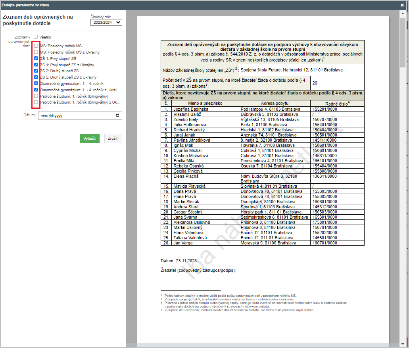409x348 pixels.
Task: Click the name Matilda Plavecká
Action: click(x=189, y=186)
